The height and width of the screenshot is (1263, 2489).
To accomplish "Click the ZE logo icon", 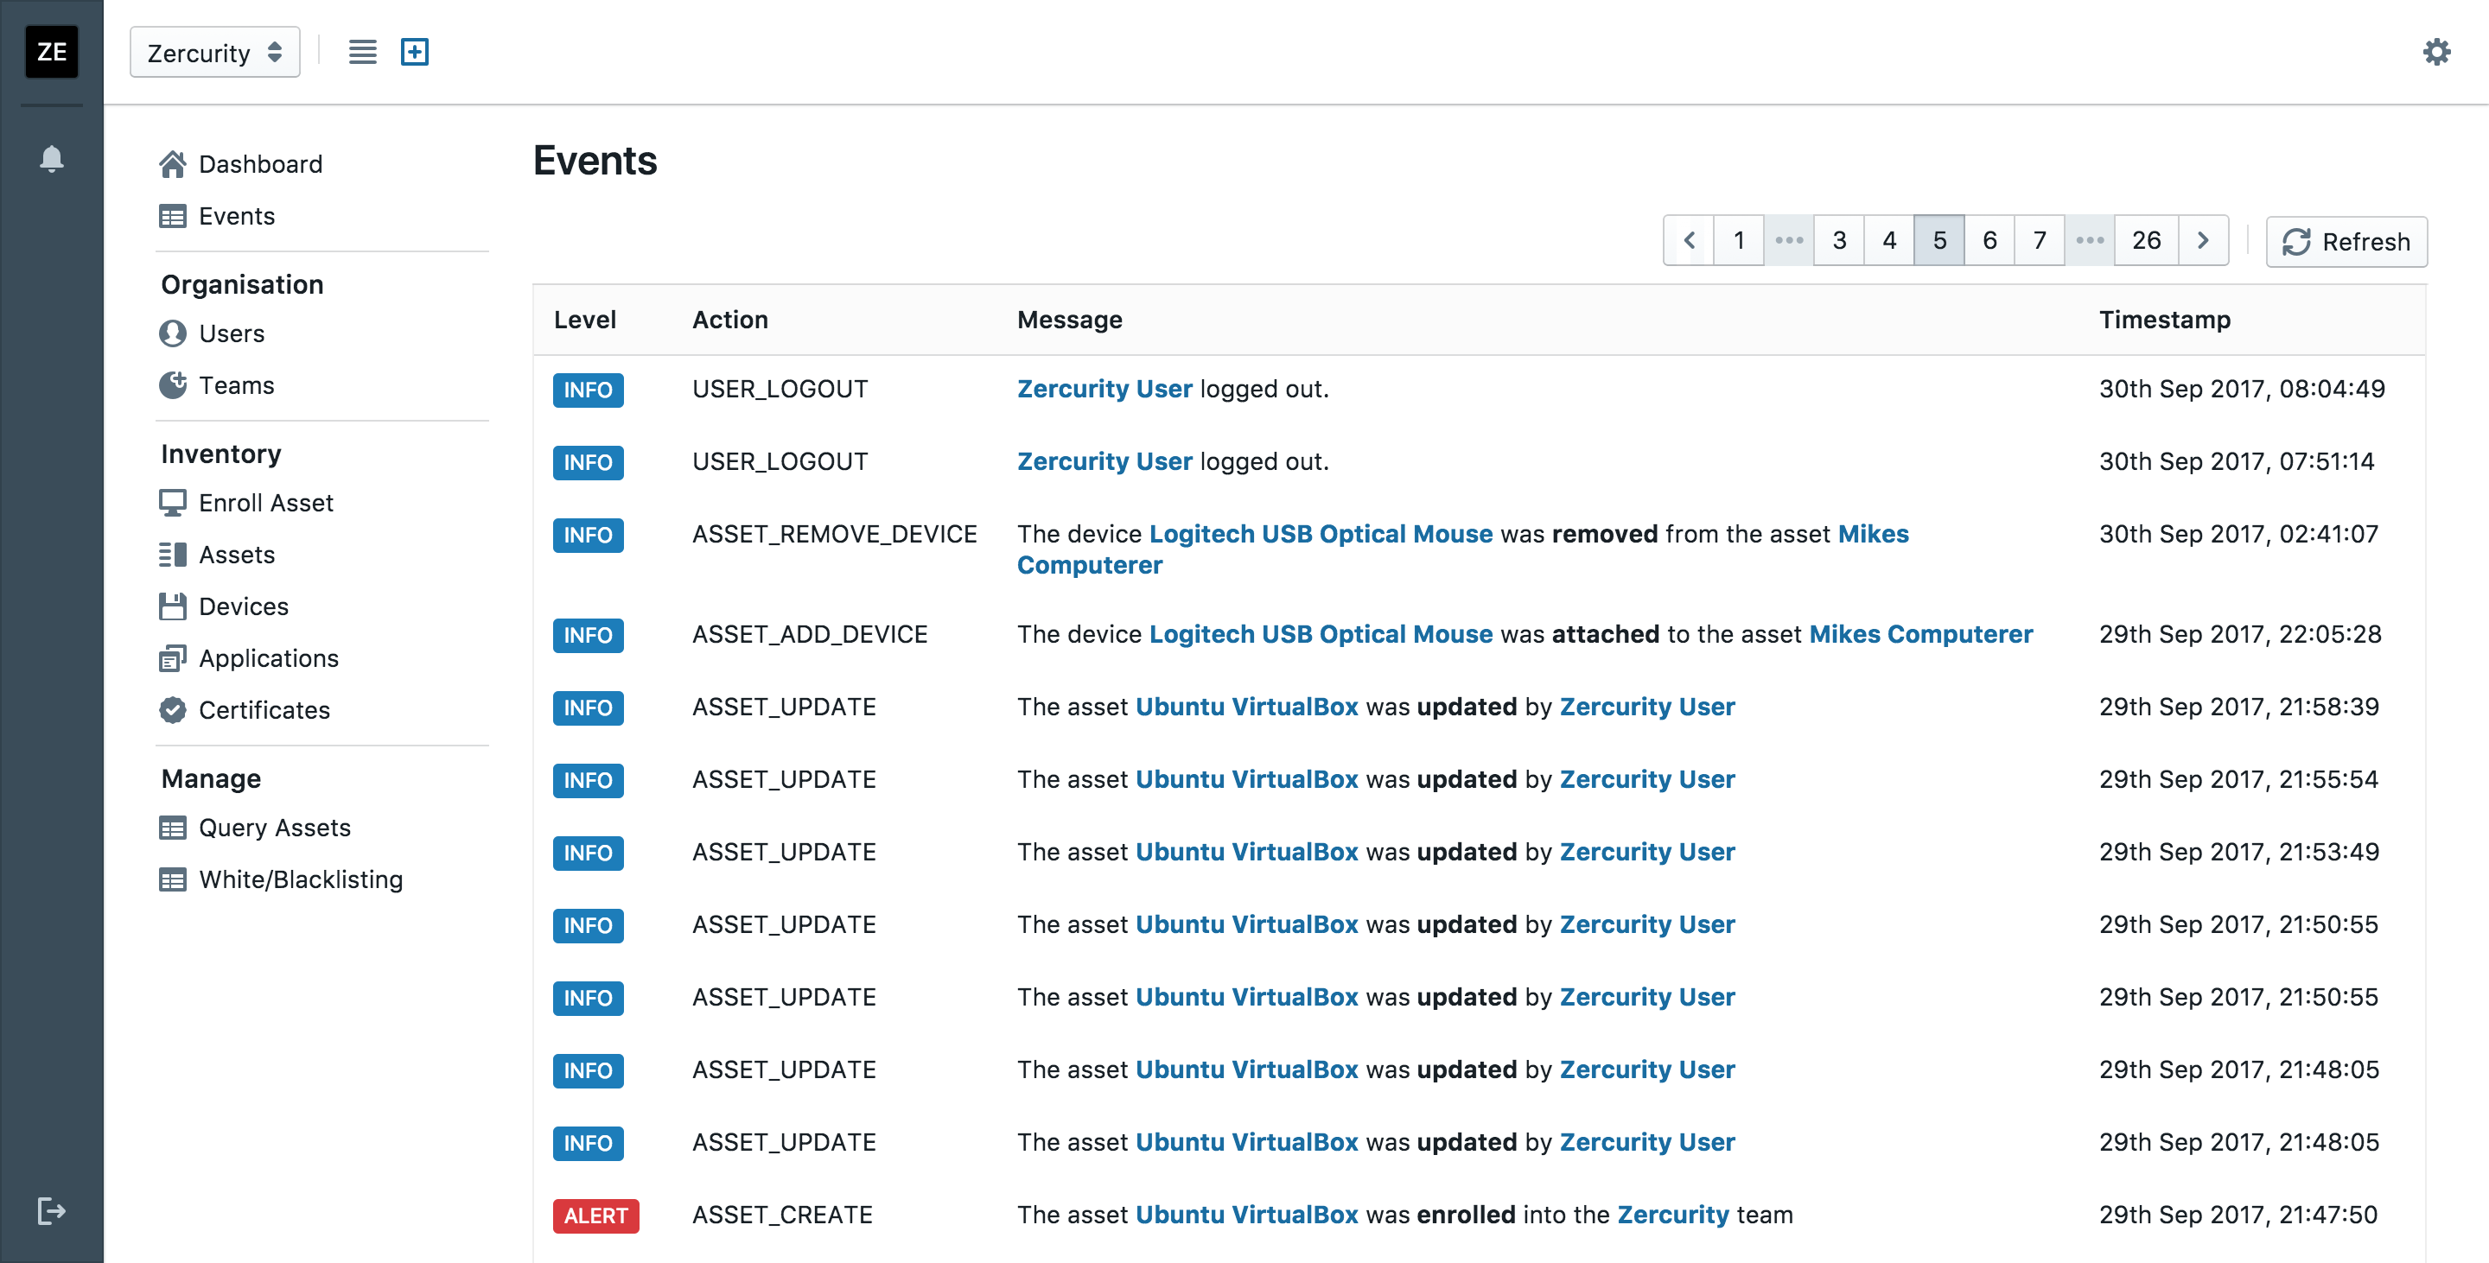I will tap(51, 51).
